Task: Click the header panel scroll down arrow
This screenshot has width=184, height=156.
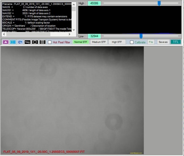Action: point(74,30)
